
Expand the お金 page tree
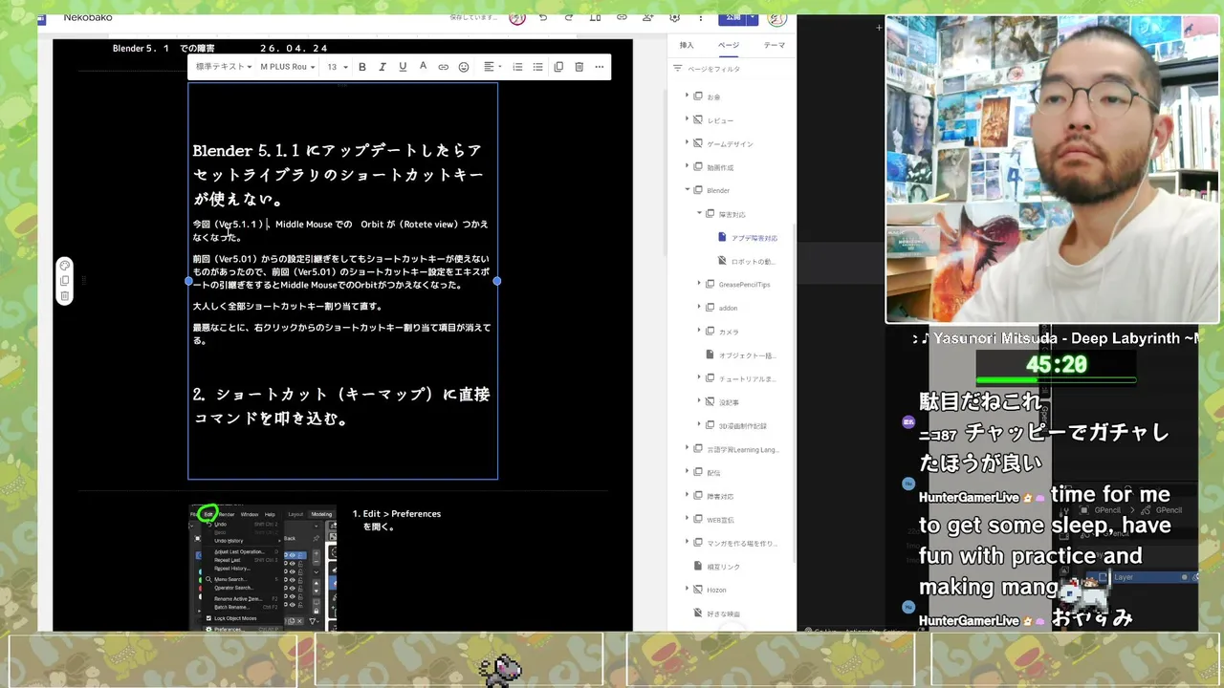pos(687,97)
